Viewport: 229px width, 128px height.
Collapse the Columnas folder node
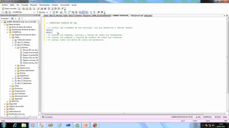(15, 47)
